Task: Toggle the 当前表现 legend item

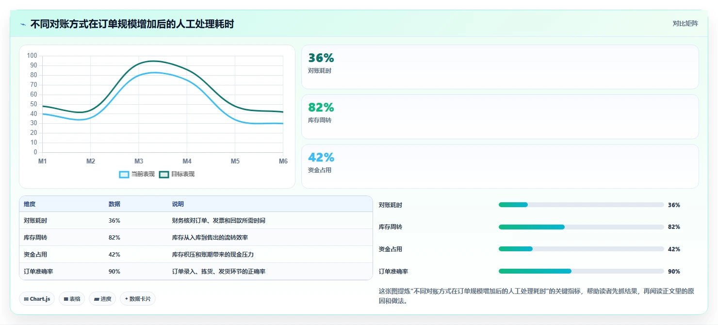Action: (x=137, y=174)
